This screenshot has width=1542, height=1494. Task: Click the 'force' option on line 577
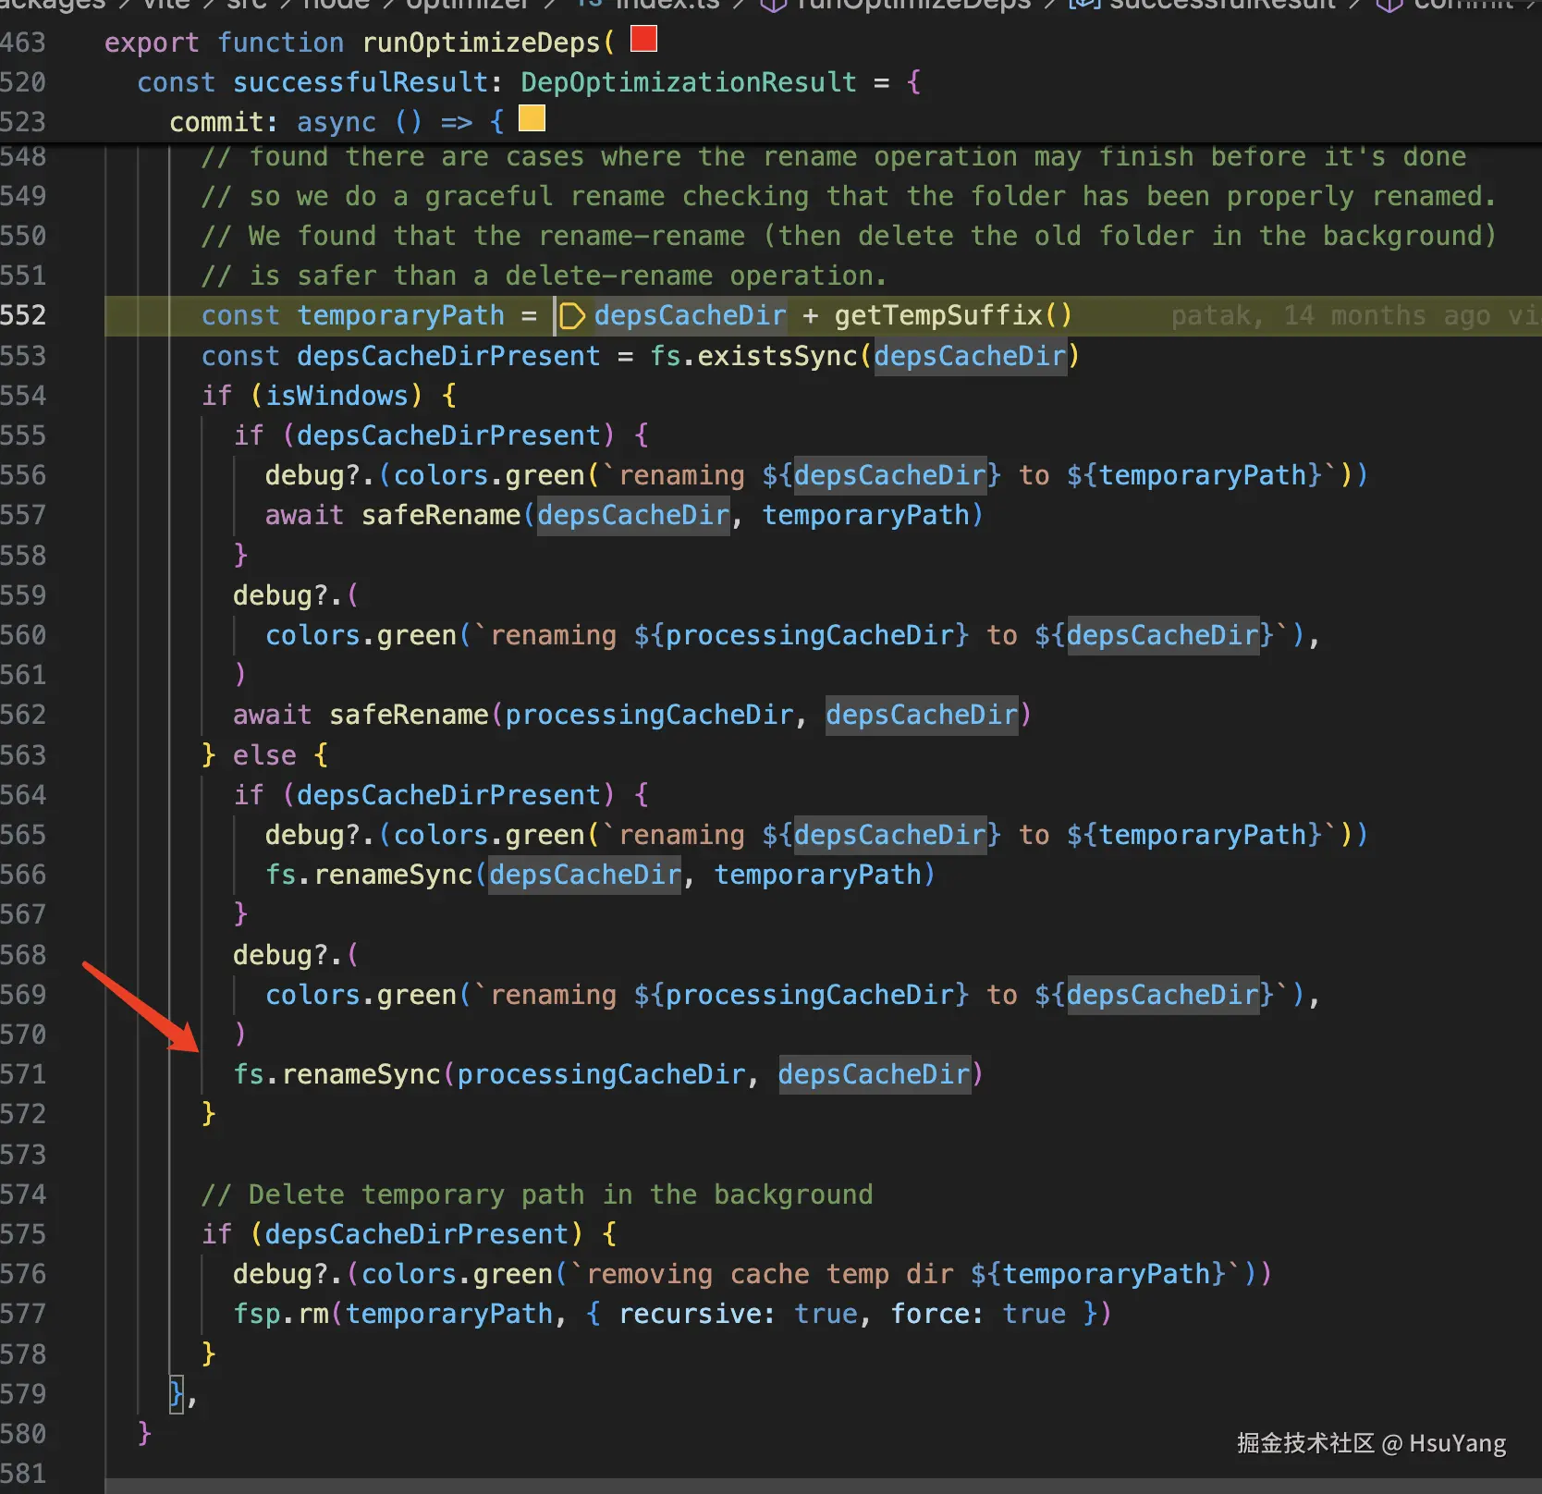(929, 1314)
